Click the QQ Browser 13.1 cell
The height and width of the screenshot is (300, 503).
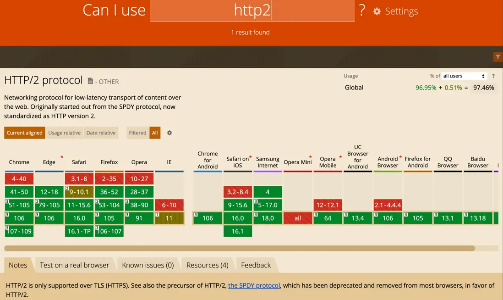point(448,218)
